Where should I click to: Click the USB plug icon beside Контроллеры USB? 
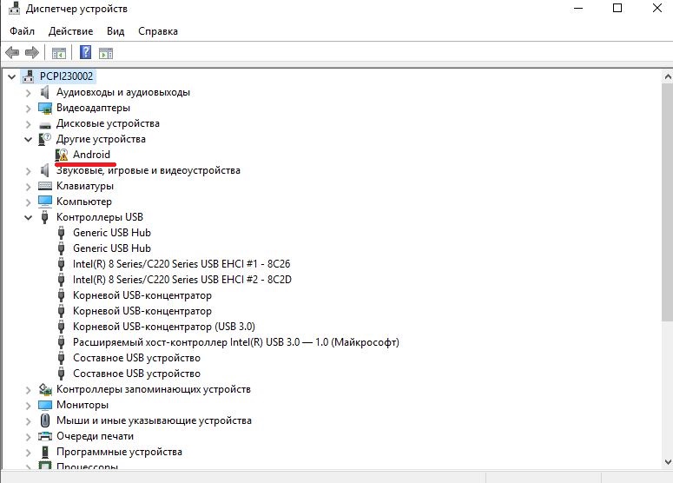(44, 217)
